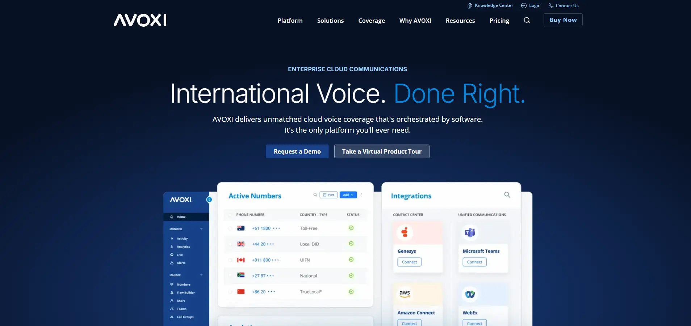This screenshot has height=326, width=691.
Task: Click search icon in Active Numbers panel
Action: [315, 195]
